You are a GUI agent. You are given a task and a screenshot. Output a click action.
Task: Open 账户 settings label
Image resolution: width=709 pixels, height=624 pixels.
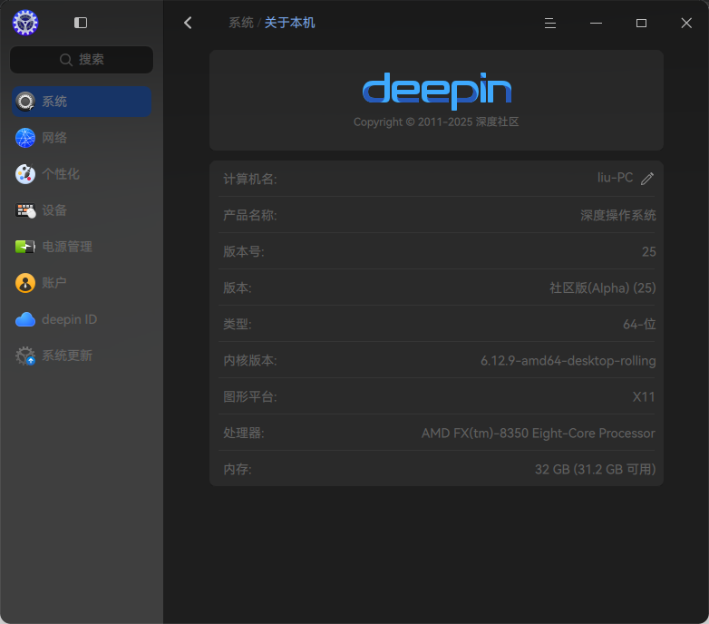tap(54, 283)
